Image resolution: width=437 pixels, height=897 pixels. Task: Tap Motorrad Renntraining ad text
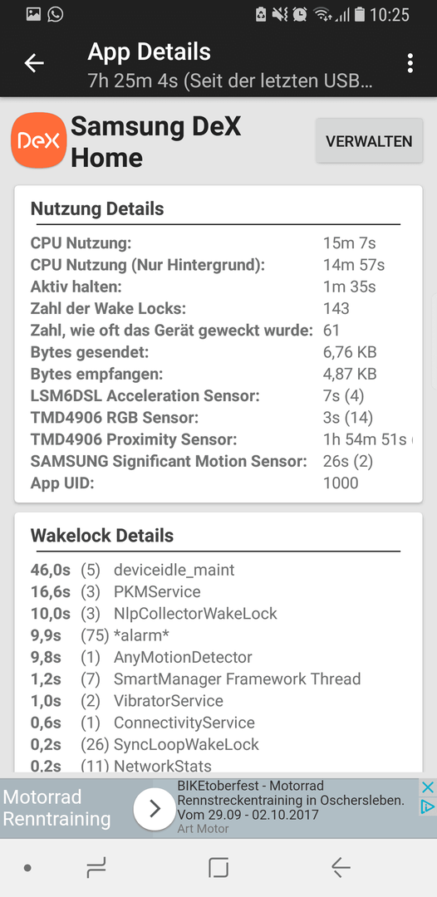tap(56, 808)
